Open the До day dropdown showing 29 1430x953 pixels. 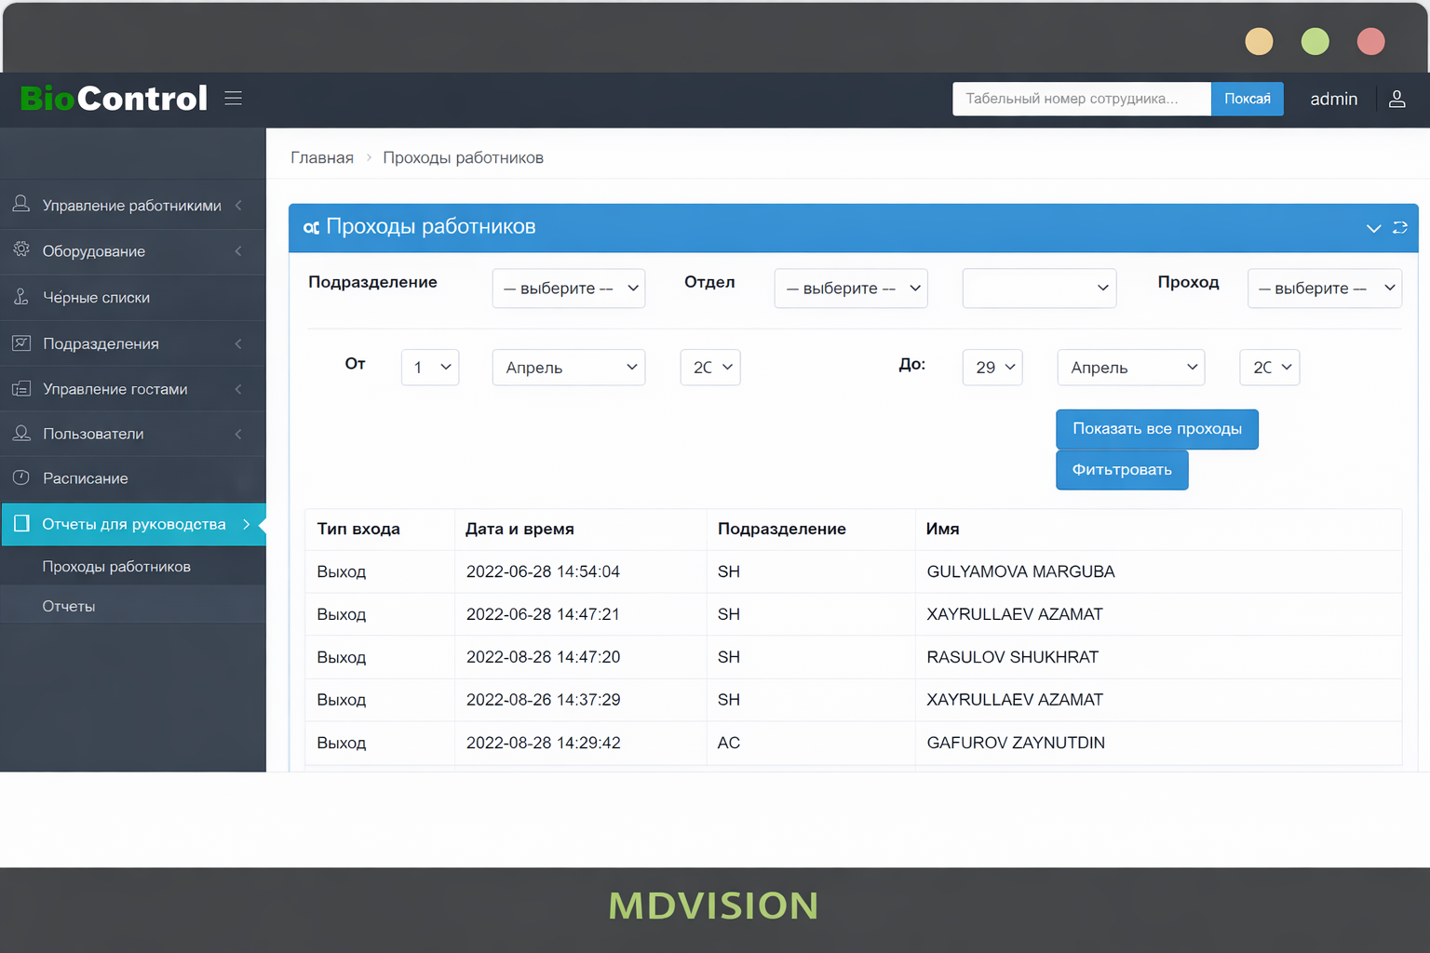pos(992,368)
